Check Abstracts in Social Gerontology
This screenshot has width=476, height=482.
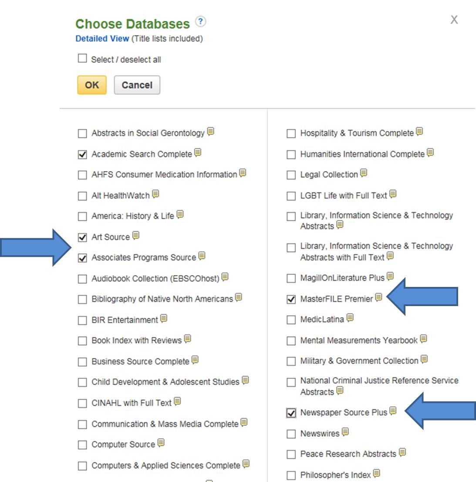[x=82, y=133]
